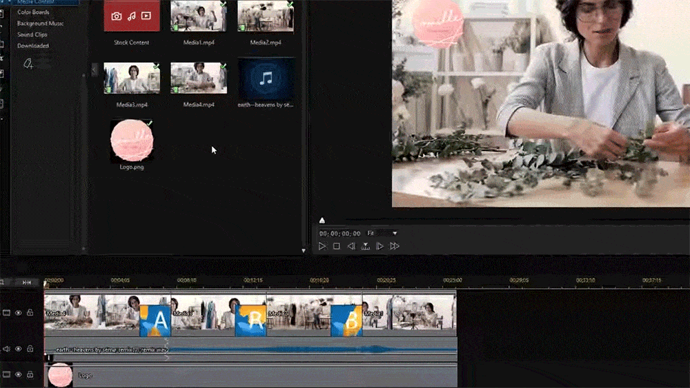Viewport: 690px width, 388px height.
Task: Open the Stock Content tile
Action: [x=132, y=17]
